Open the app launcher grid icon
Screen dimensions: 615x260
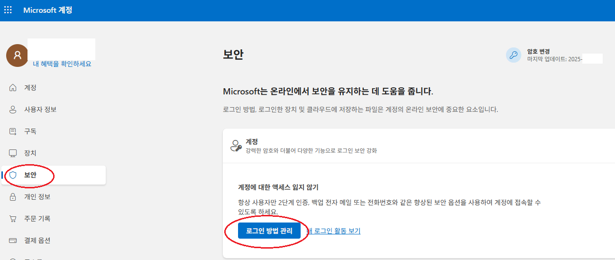pyautogui.click(x=8, y=10)
